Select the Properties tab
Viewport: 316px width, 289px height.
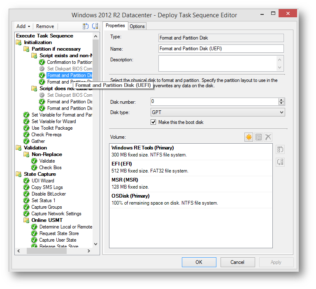tap(115, 26)
